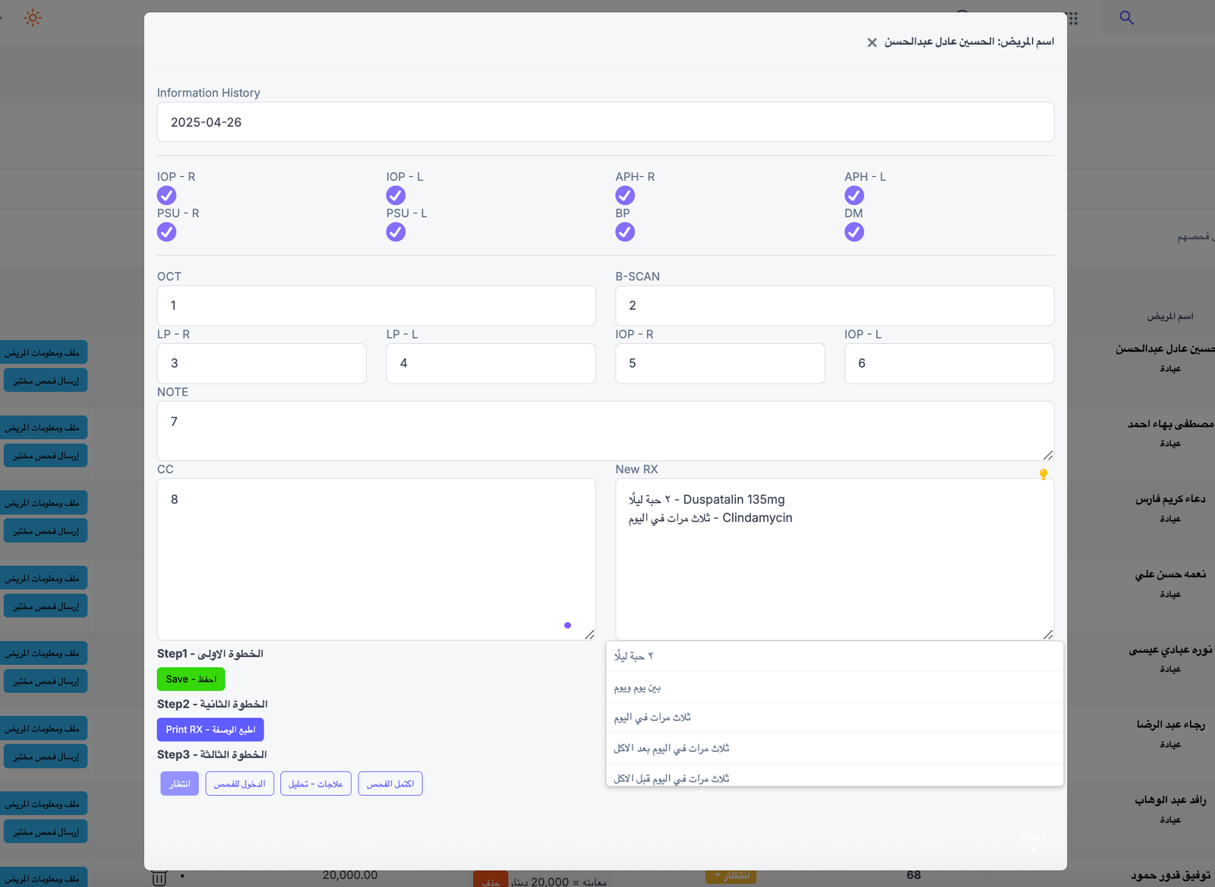
Task: Click the Print RX button
Action: click(x=210, y=729)
